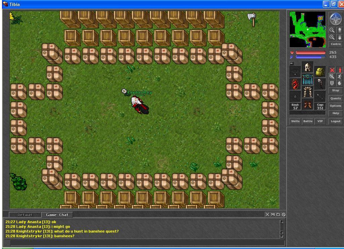Select the helmet equipment slot
The width and height of the screenshot is (344, 249).
[308, 67]
